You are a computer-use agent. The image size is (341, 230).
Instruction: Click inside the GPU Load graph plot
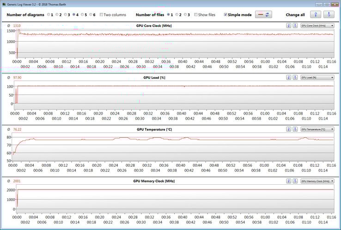(x=174, y=96)
